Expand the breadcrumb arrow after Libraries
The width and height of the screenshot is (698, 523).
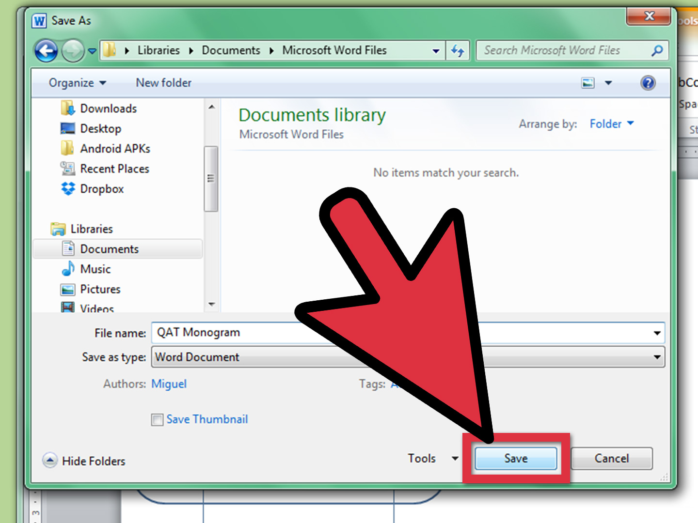click(191, 51)
